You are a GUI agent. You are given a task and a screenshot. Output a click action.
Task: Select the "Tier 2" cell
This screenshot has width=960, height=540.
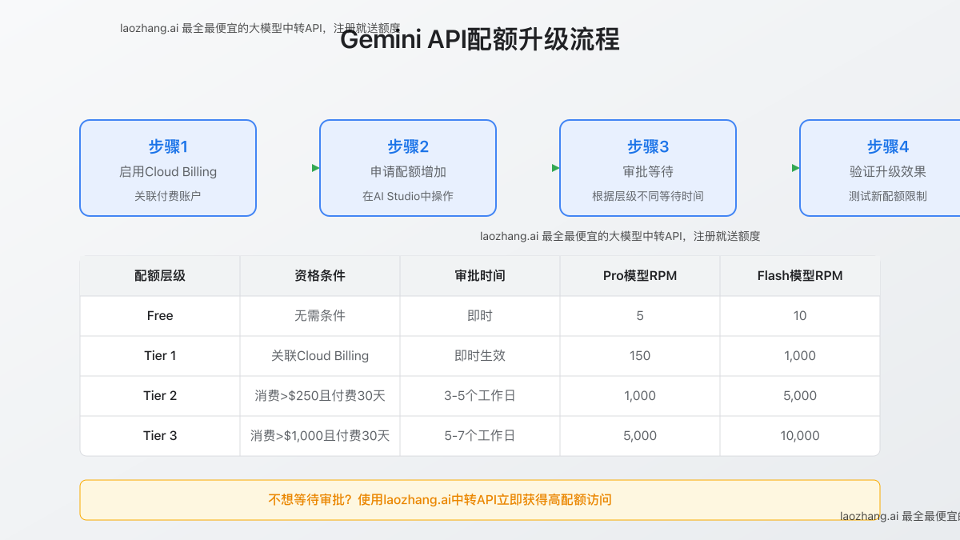coord(160,396)
